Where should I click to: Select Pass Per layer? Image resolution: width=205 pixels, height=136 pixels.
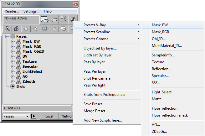[107, 71]
